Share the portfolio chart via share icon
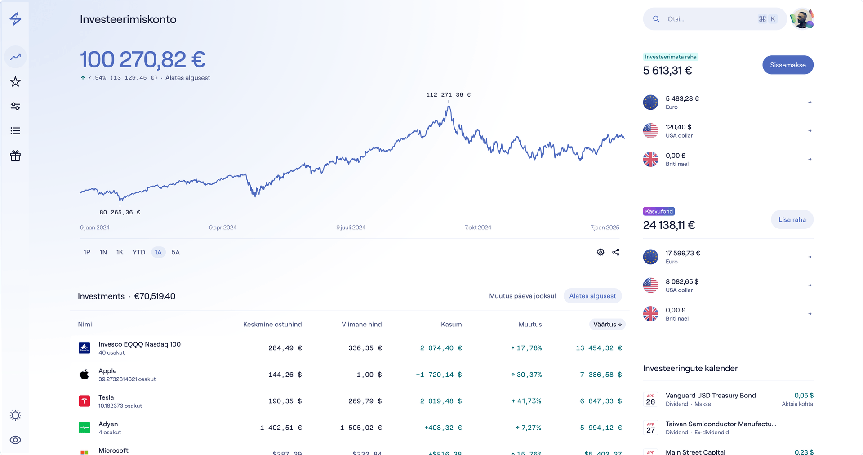 coord(616,252)
